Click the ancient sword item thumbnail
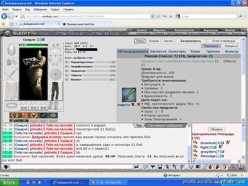This screenshot has width=248, height=186. click(129, 95)
